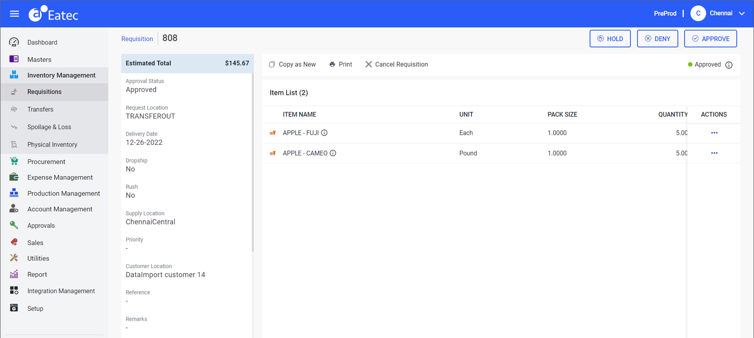This screenshot has width=754, height=338.
Task: Click the Physical Inventory icon
Action: tap(14, 144)
